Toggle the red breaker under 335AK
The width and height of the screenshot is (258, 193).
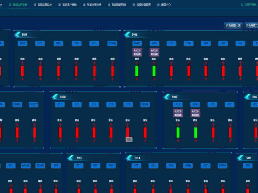click(x=113, y=71)
